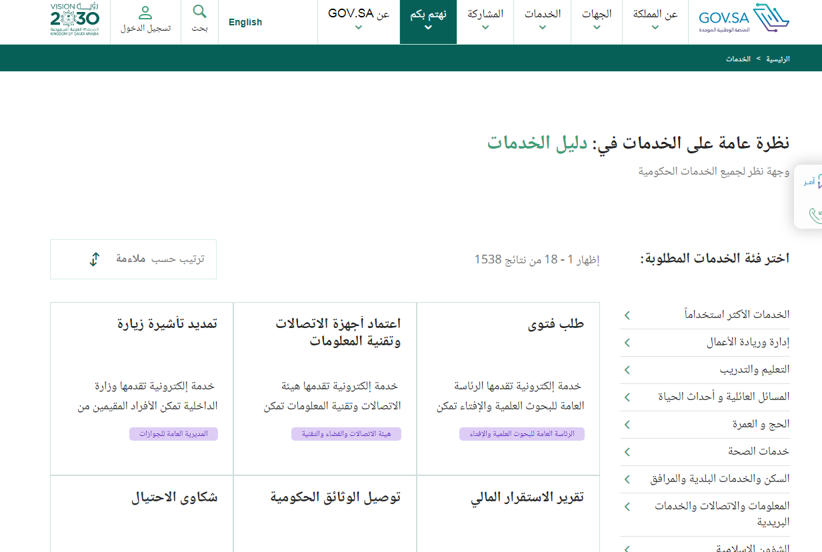Expand chevron under الخدمات nav item
Image resolution: width=822 pixels, height=552 pixels.
point(542,27)
